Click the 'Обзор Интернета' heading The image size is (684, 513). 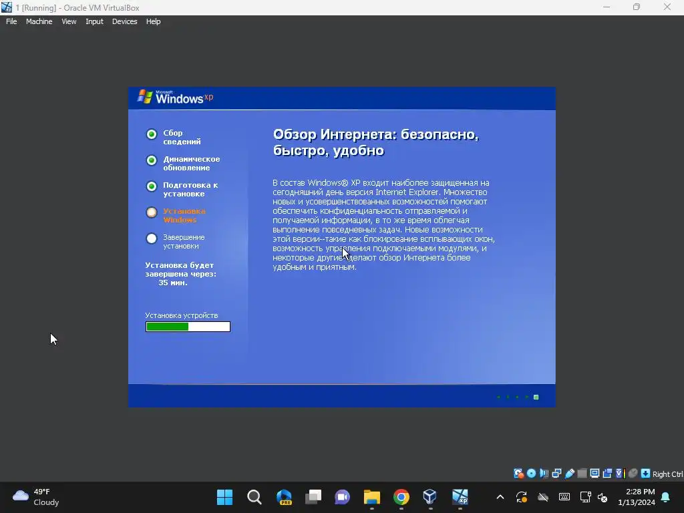point(375,142)
